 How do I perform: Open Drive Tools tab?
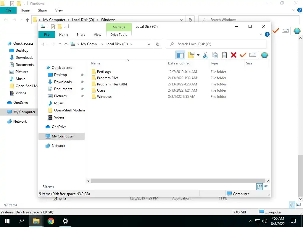[x=119, y=35]
